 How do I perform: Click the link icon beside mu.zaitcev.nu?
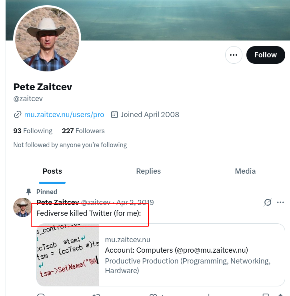click(x=18, y=115)
